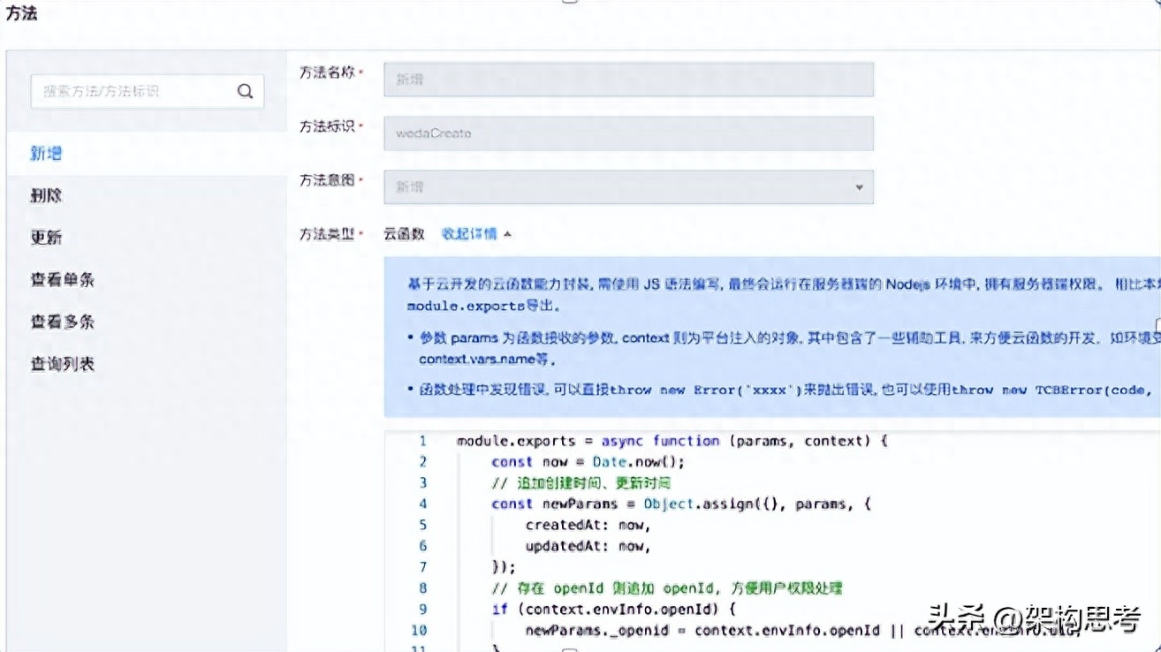The width and height of the screenshot is (1161, 652).
Task: Click the 方法名称 input field
Action: (x=628, y=80)
